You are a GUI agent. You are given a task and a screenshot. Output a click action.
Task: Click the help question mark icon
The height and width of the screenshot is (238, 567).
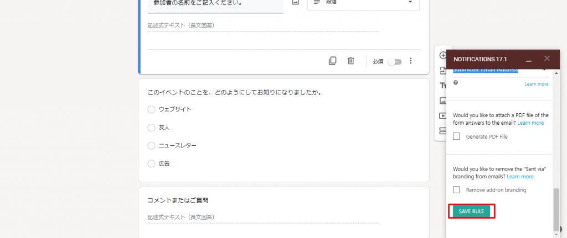click(456, 83)
